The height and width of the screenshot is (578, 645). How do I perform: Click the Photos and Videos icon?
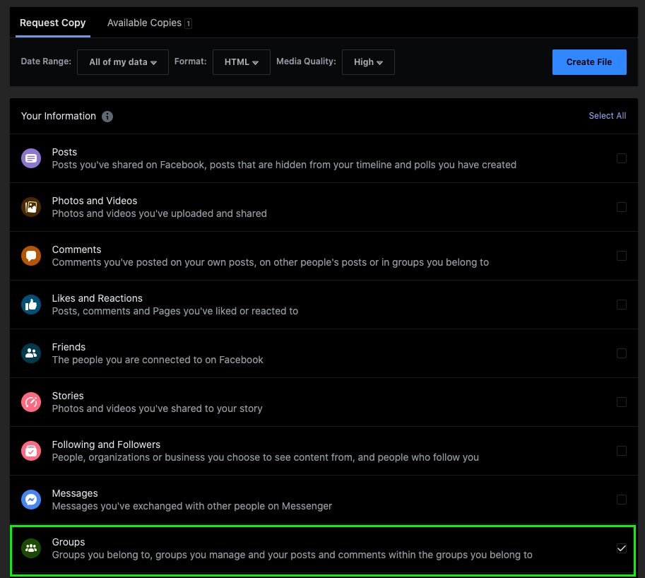coord(31,207)
